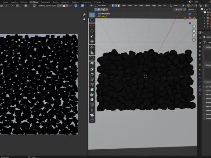
Task: Toggle Y axis mirror
Action: coord(179,9)
